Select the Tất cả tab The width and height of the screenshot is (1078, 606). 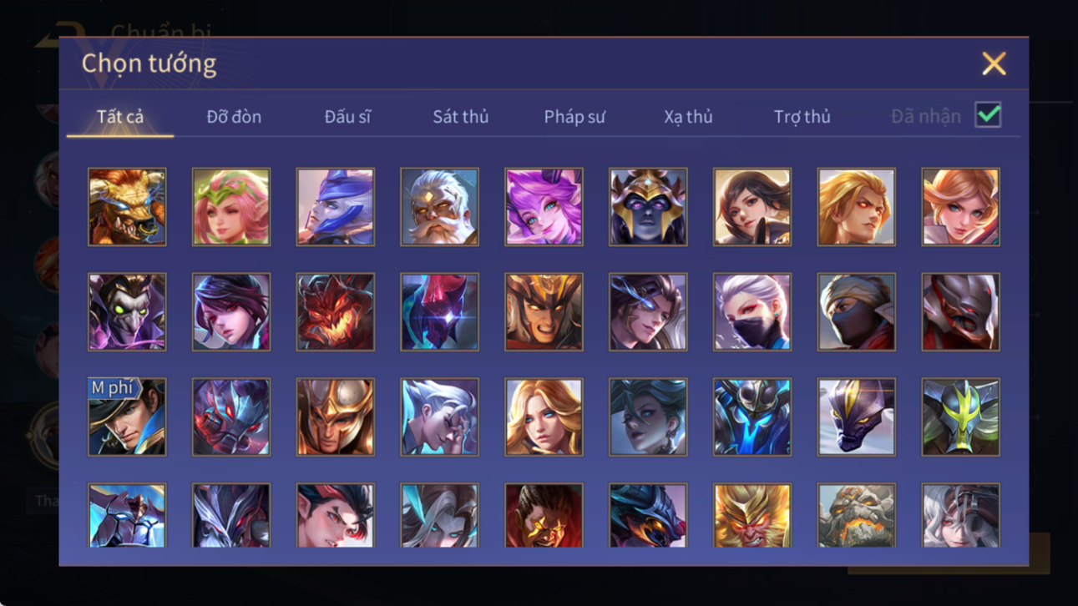(x=120, y=117)
